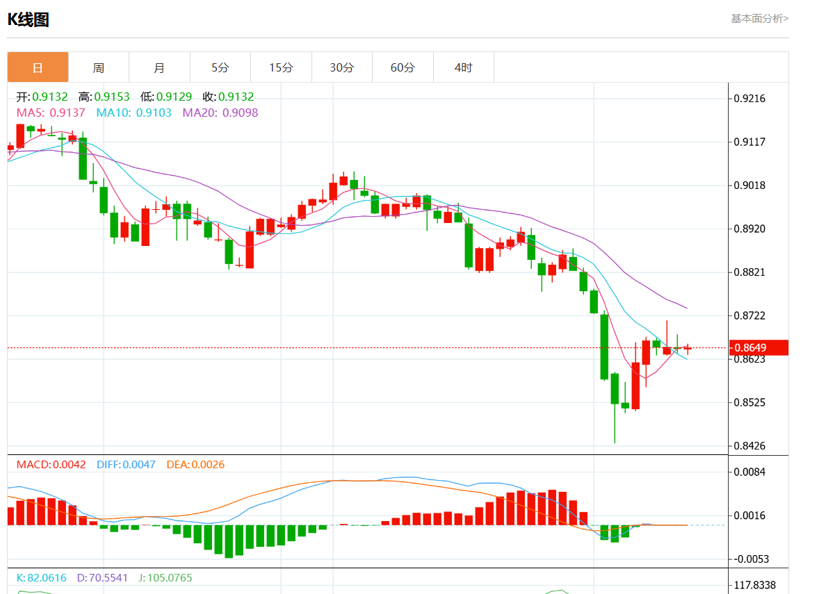The image size is (826, 594).
Task: Click the 开:0.9132 open value
Action: pos(42,97)
